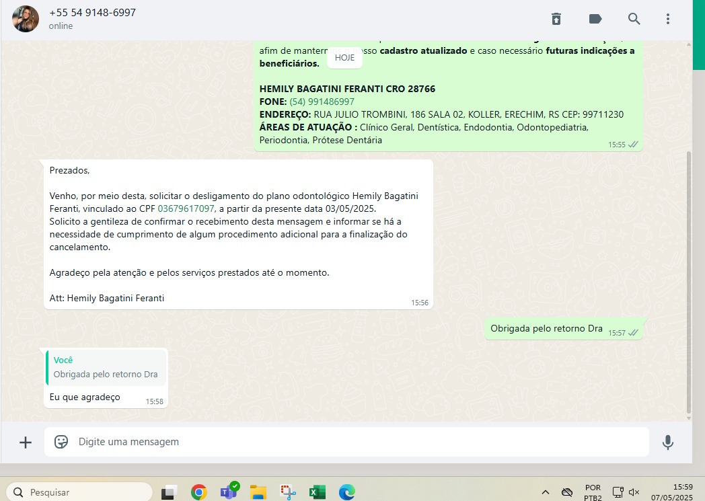Image resolution: width=705 pixels, height=501 pixels.
Task: Click the 'online' status text
Action: (61, 26)
